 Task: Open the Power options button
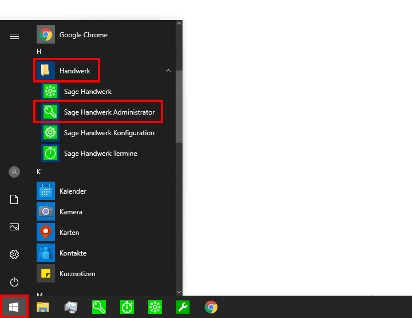pyautogui.click(x=14, y=282)
